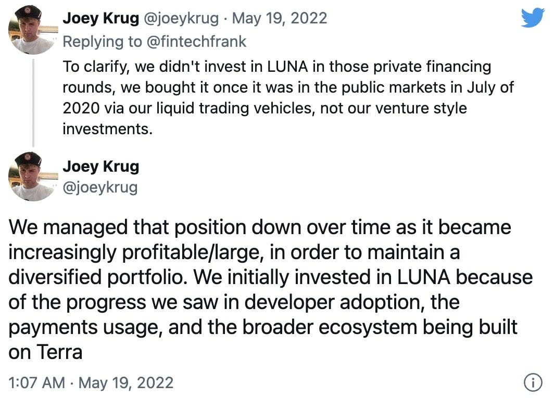
Task: Click "investments." ending the parent tweet
Action: pos(107,129)
